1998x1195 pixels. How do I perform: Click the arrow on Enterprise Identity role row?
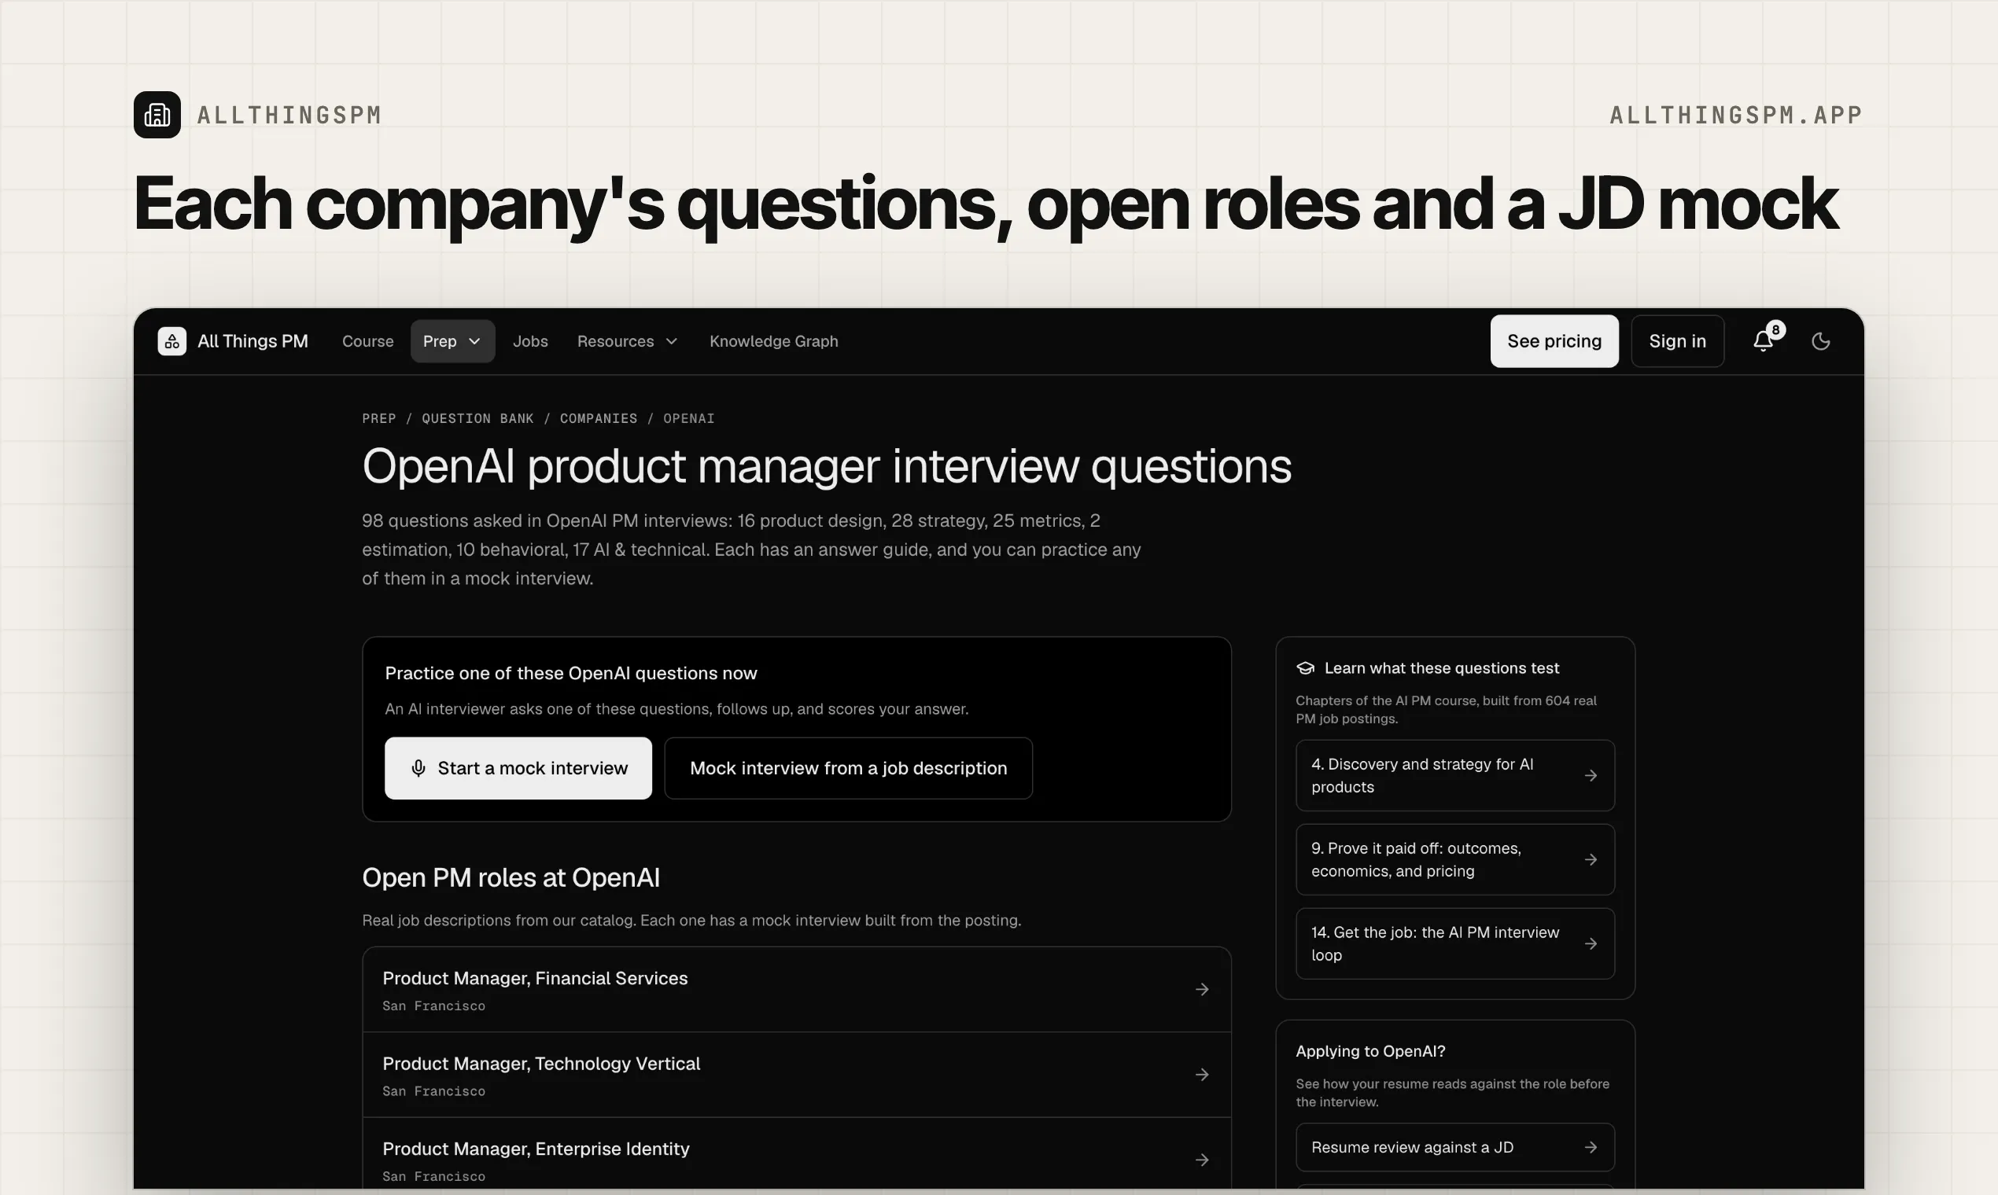pyautogui.click(x=1202, y=1160)
